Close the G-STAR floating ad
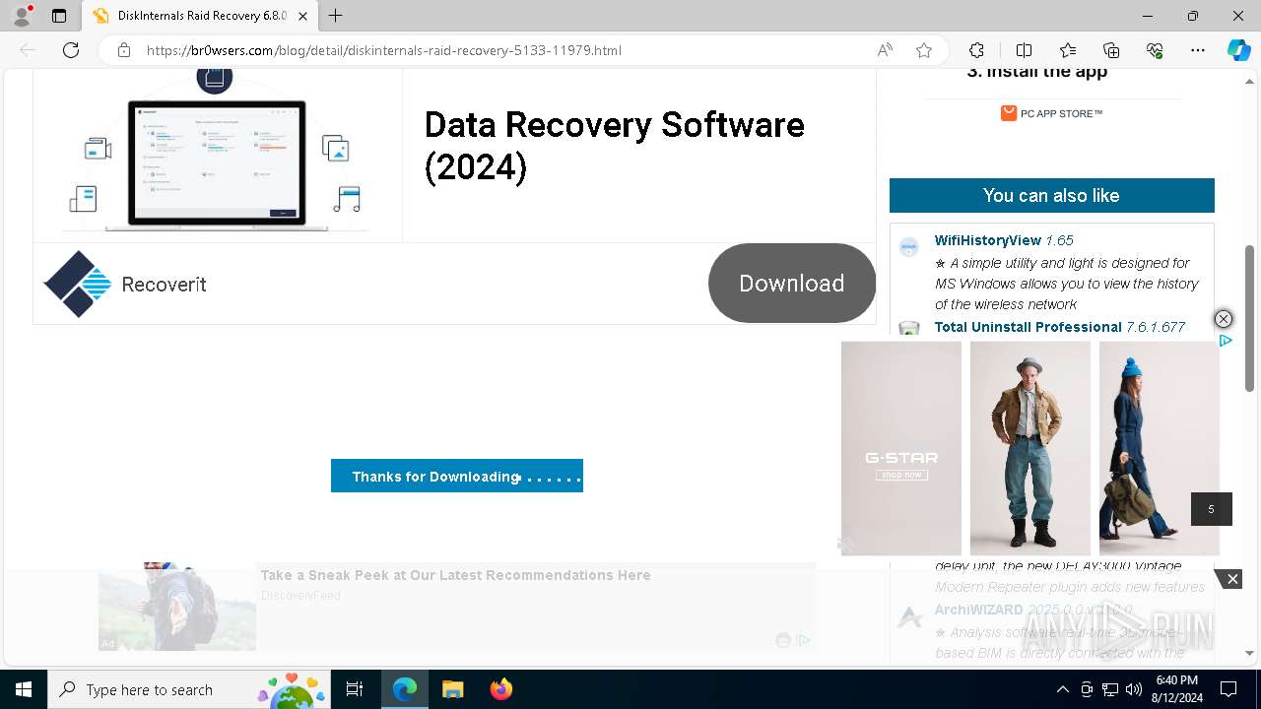Screen dimensions: 1261x709 [1223, 319]
